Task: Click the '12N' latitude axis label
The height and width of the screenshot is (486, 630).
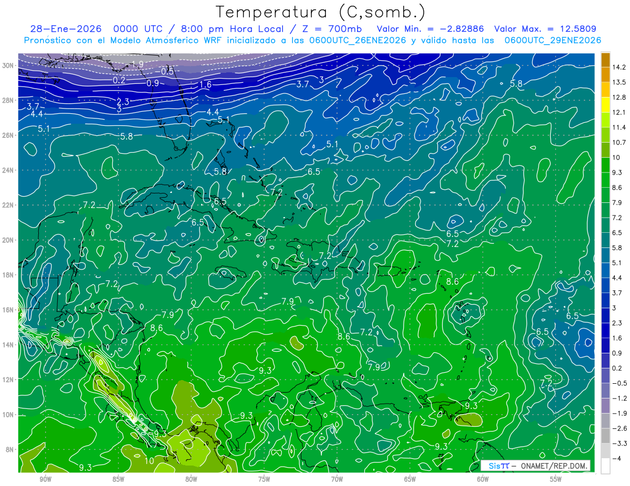Action: 9,380
